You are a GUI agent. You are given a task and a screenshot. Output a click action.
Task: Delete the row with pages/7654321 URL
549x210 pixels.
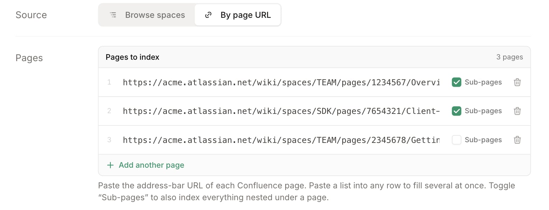coord(517,111)
